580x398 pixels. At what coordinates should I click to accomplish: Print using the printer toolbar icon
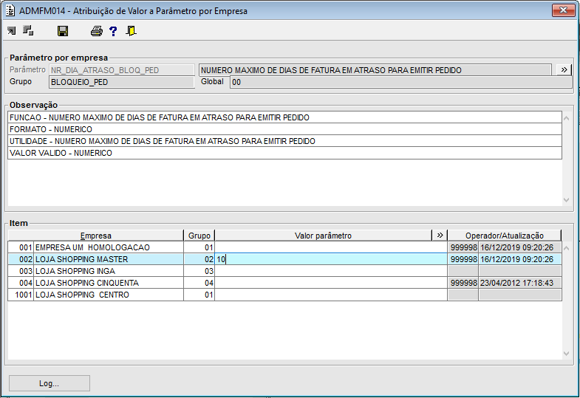[97, 31]
